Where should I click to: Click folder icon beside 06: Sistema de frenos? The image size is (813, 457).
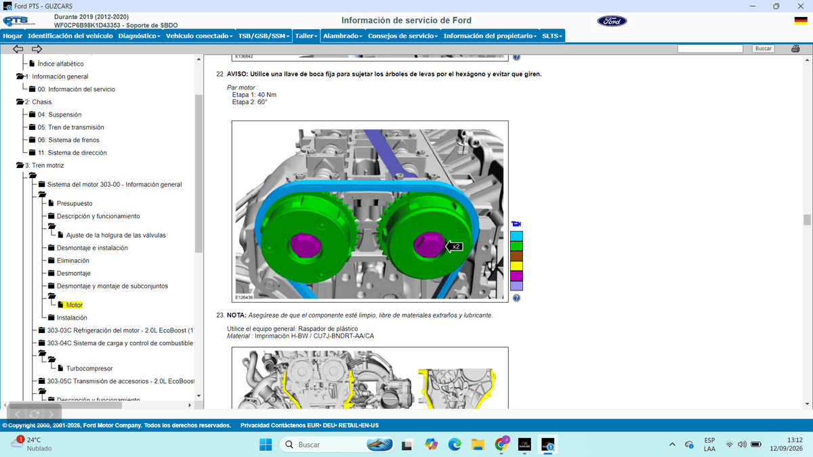32,140
